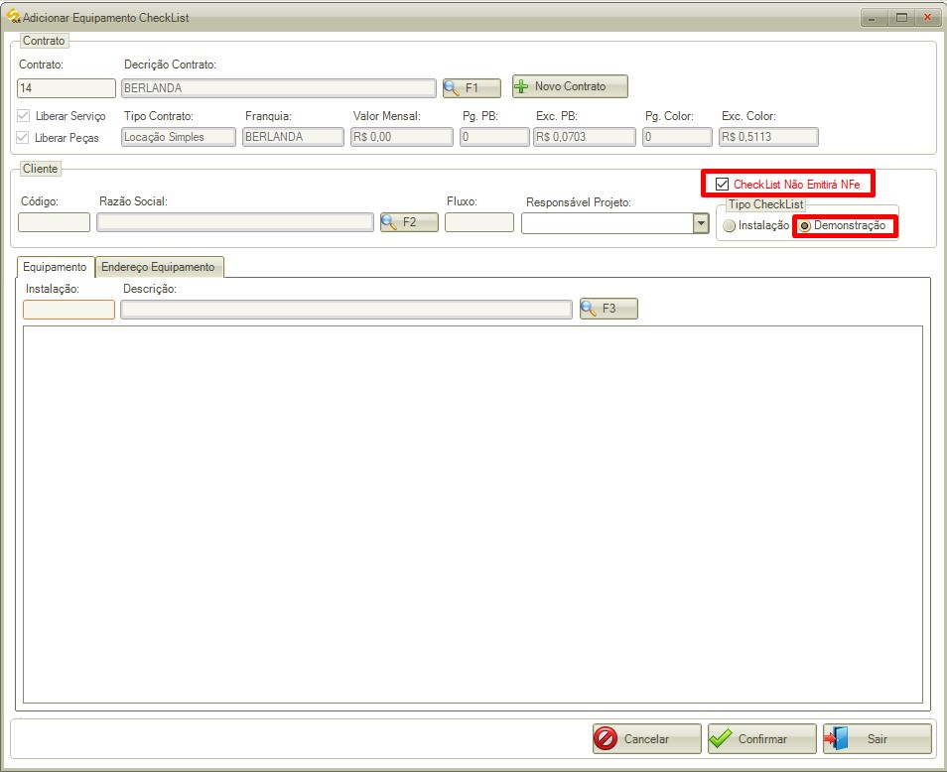Click the Valor Mensal field

402,137
